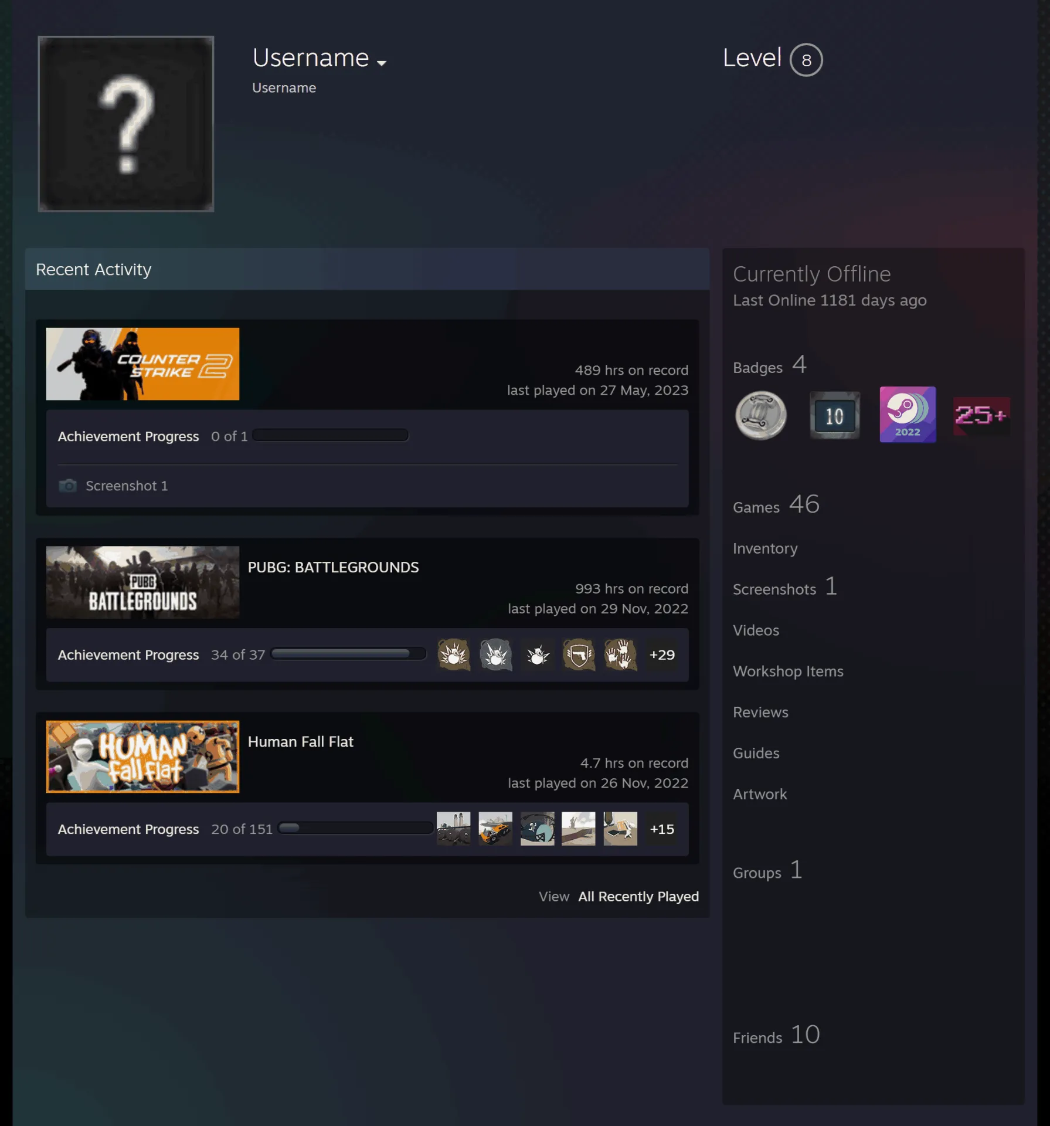
Task: Open the Screenshots 1 sidebar link
Action: pyautogui.click(x=785, y=587)
